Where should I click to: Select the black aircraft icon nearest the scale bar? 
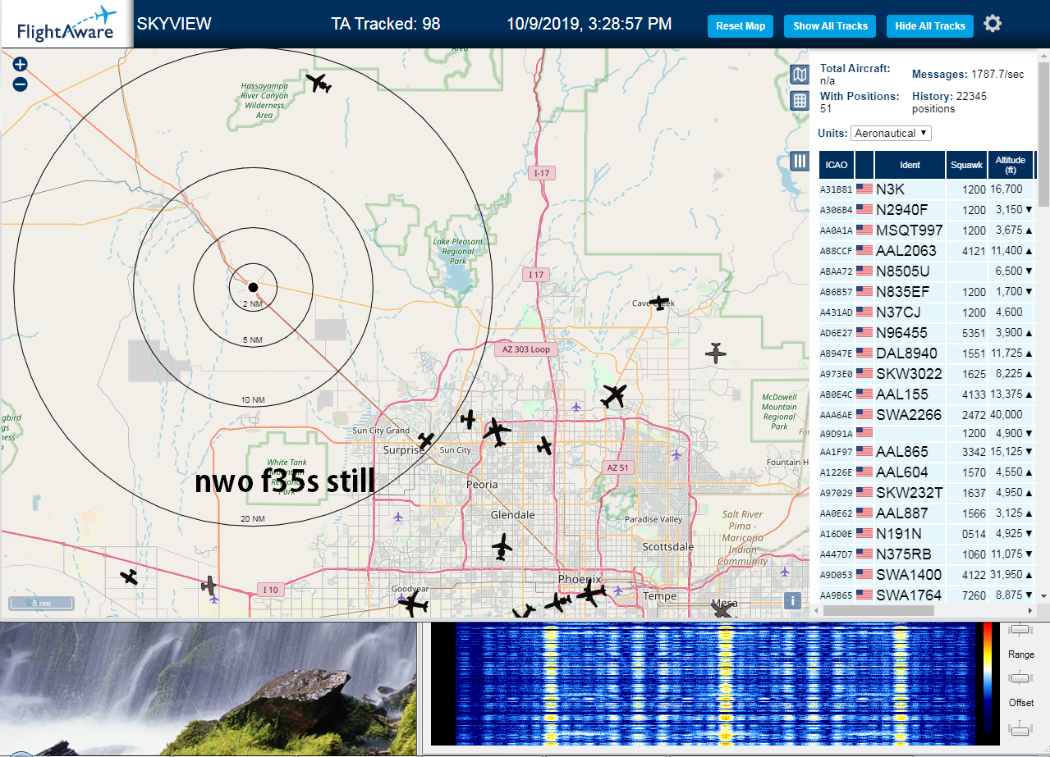(x=129, y=577)
